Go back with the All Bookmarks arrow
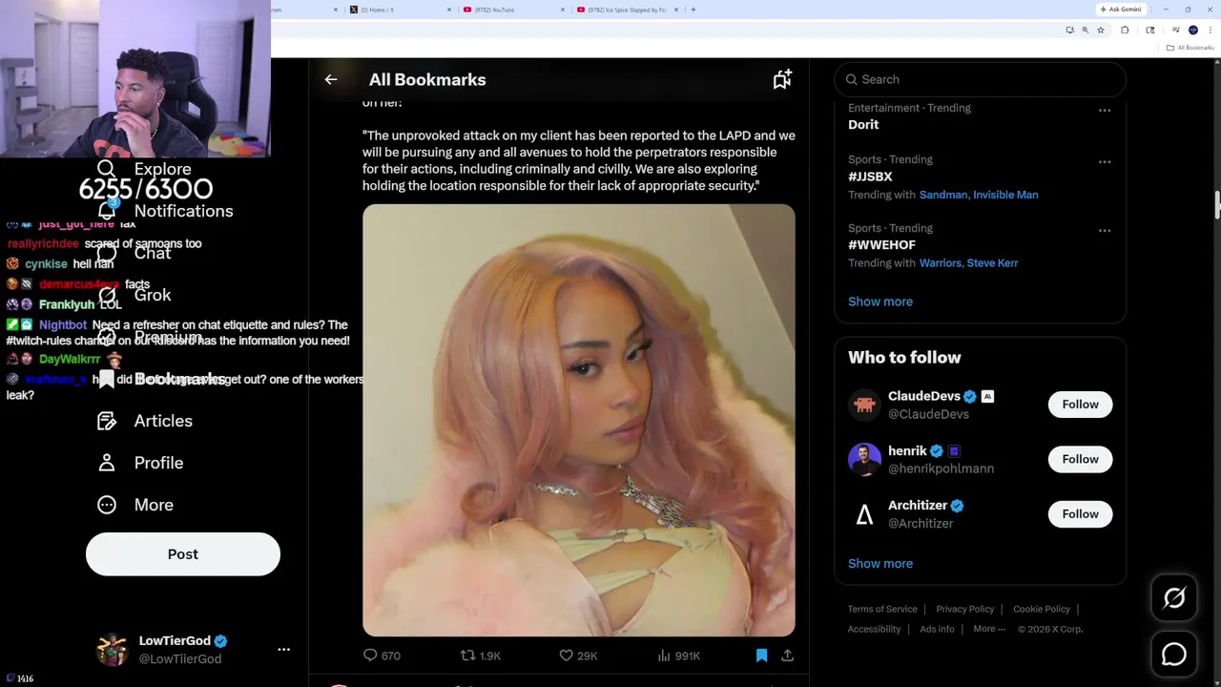Image resolution: width=1221 pixels, height=687 pixels. (x=331, y=80)
